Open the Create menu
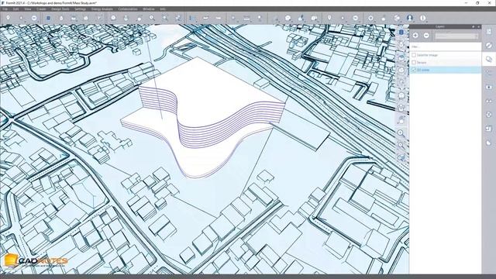 [41, 9]
